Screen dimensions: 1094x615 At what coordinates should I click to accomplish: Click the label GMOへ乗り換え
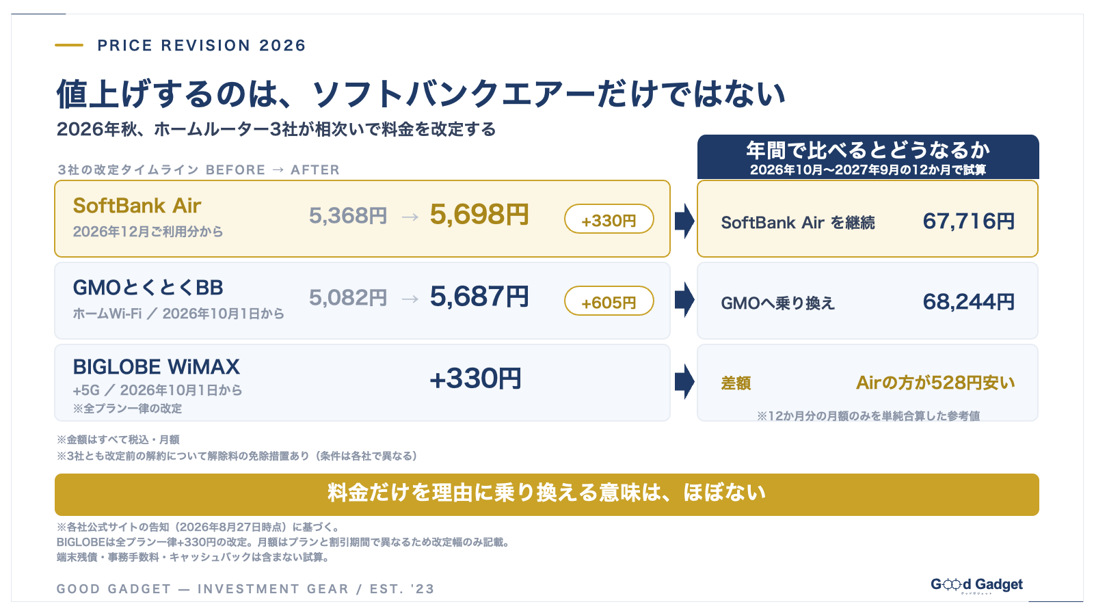778,303
